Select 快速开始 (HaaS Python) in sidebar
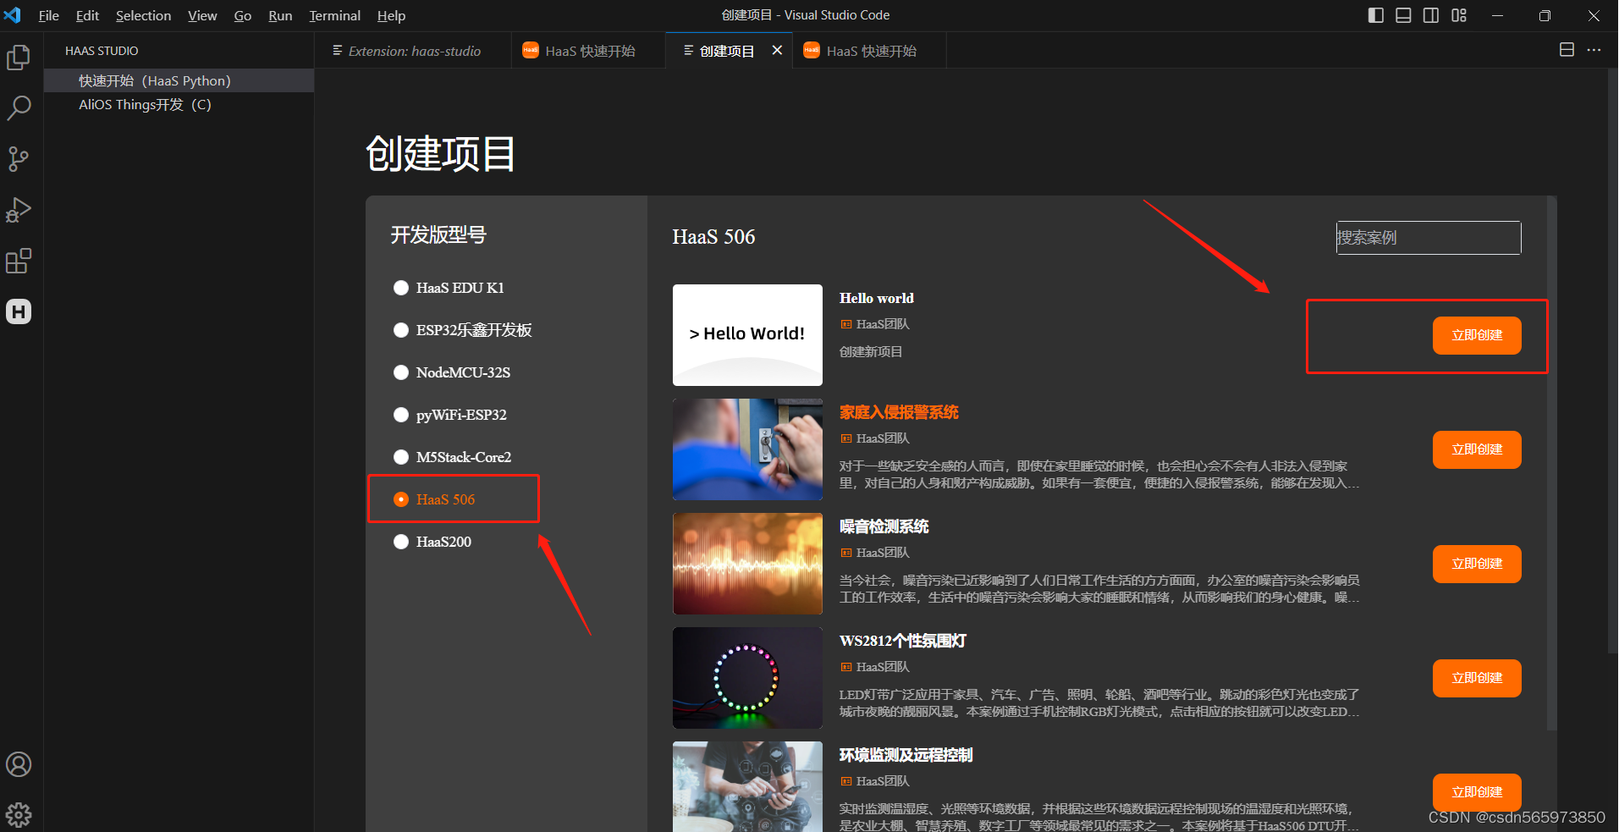Image resolution: width=1619 pixels, height=832 pixels. [179, 80]
